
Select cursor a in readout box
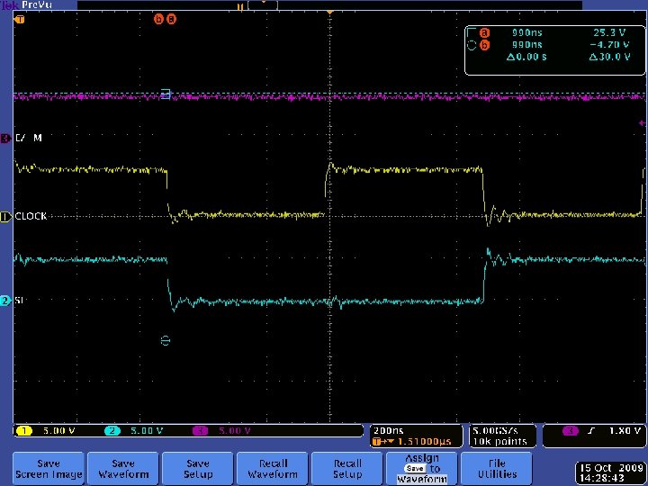point(484,32)
